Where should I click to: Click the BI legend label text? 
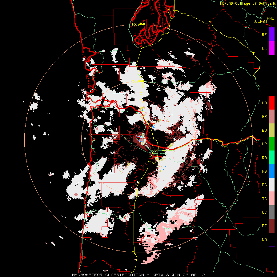[x=264, y=226]
